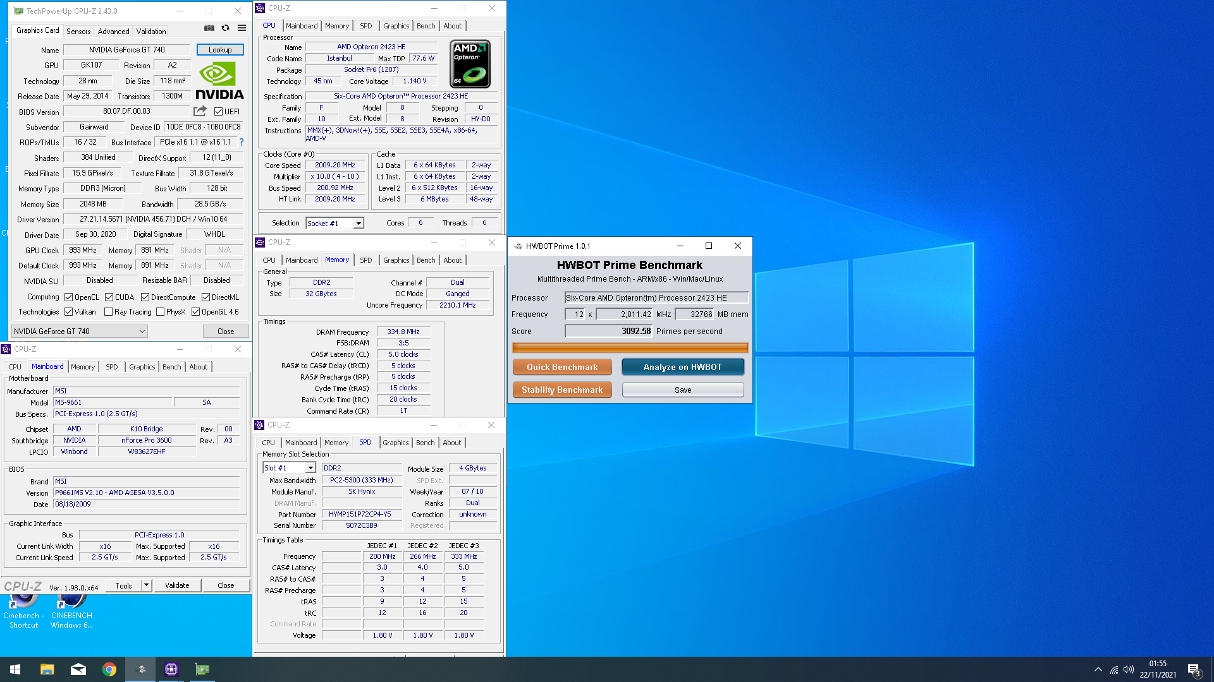Click the orange benchmark progress bar

coord(630,347)
